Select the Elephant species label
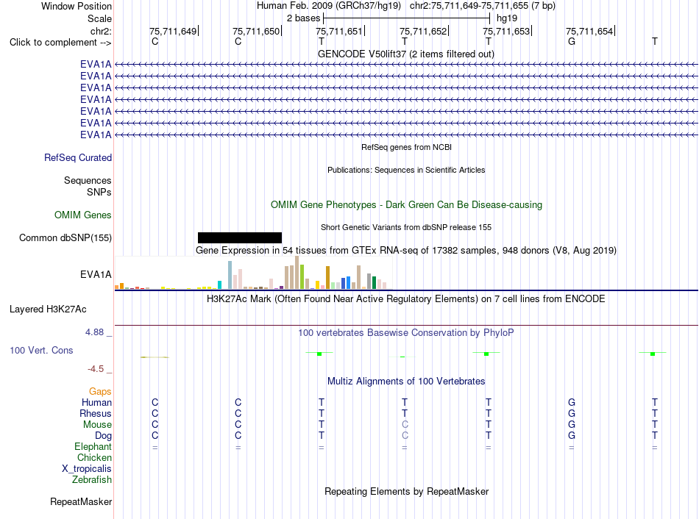Screen dimensions: 699x519 point(93,446)
